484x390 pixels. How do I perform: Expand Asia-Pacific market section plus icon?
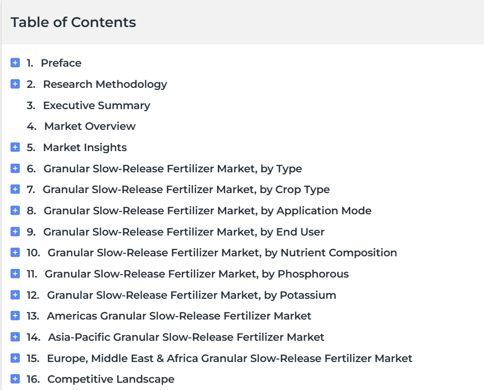[15, 337]
